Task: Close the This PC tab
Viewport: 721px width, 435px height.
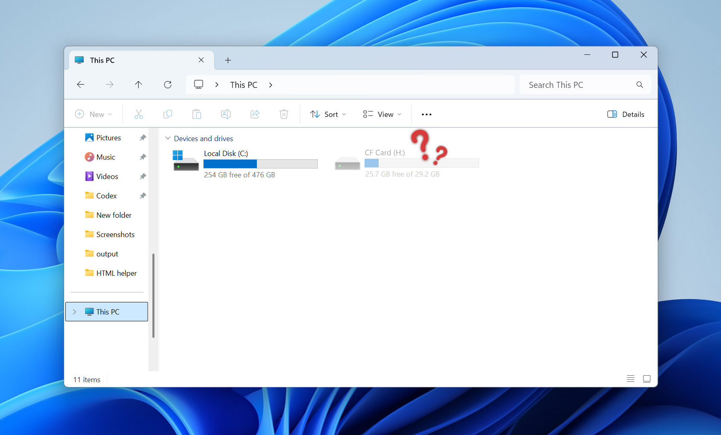Action: pos(201,60)
